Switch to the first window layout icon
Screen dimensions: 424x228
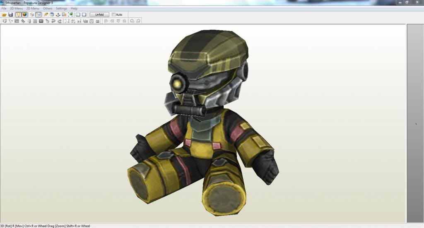pyautogui.click(x=77, y=14)
